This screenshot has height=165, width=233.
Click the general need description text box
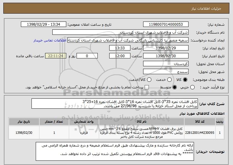(x=115, y=104)
